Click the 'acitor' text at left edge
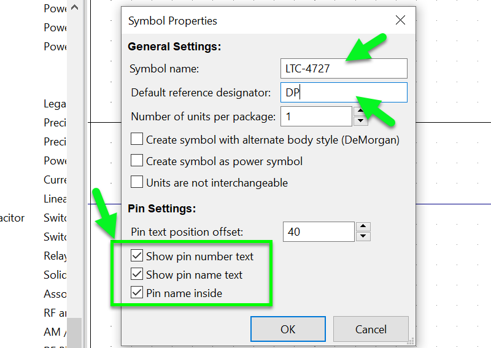The image size is (491, 348). point(12,218)
